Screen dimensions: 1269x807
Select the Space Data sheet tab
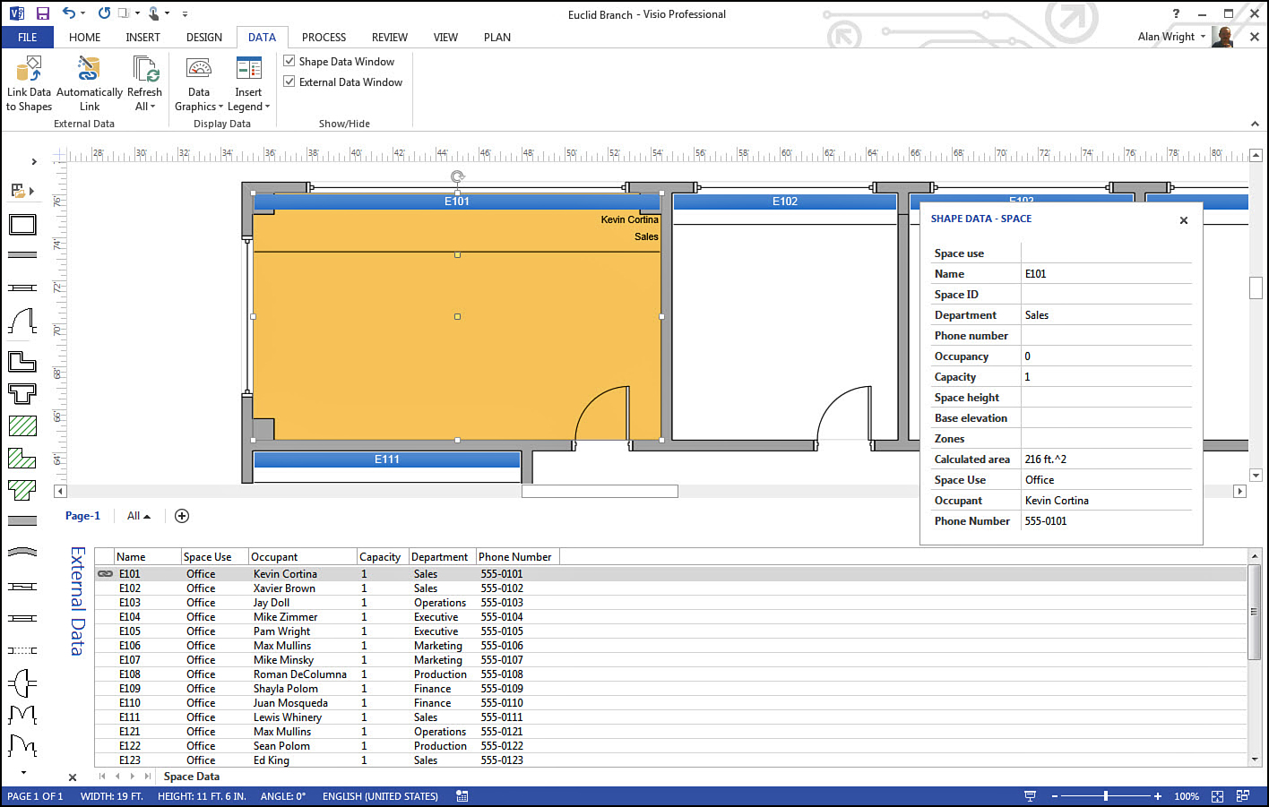pos(191,777)
